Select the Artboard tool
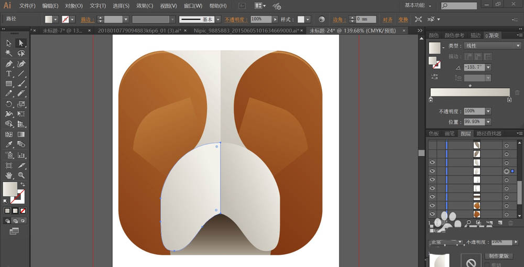 [x=9, y=165]
